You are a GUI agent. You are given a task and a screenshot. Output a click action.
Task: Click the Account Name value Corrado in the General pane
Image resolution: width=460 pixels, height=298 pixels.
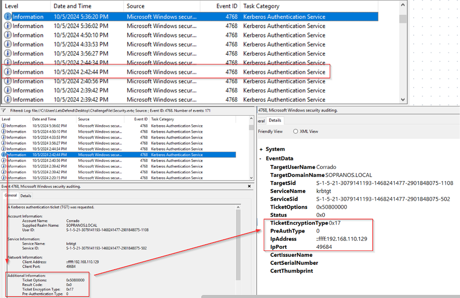click(x=73, y=221)
